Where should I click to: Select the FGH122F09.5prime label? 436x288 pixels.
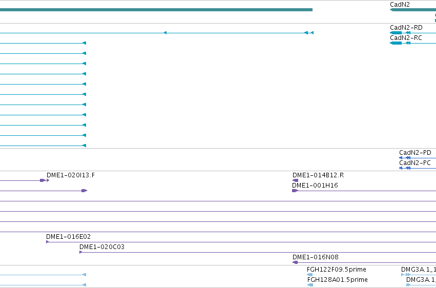(x=337, y=270)
